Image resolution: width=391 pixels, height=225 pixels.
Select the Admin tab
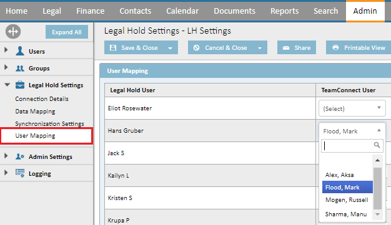click(365, 11)
